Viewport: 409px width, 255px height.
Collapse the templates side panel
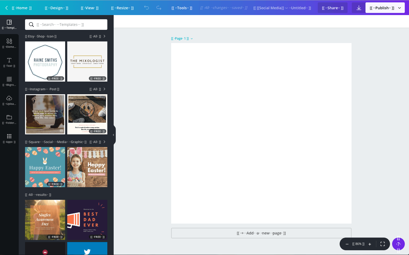(x=114, y=135)
